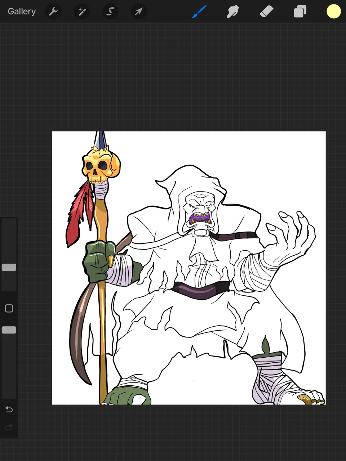Image resolution: width=346 pixels, height=461 pixels.
Task: Open the Actions wrench menu
Action: (53, 12)
